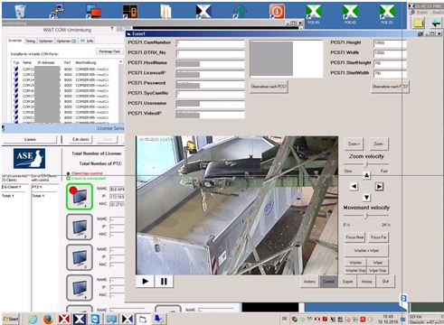
Task: Tilt the camera up with the up arrow
Action: pos(366,175)
